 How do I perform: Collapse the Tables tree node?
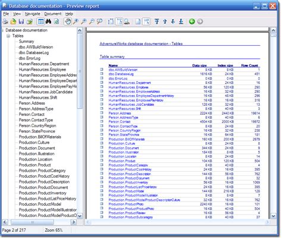pyautogui.click(x=8, y=36)
